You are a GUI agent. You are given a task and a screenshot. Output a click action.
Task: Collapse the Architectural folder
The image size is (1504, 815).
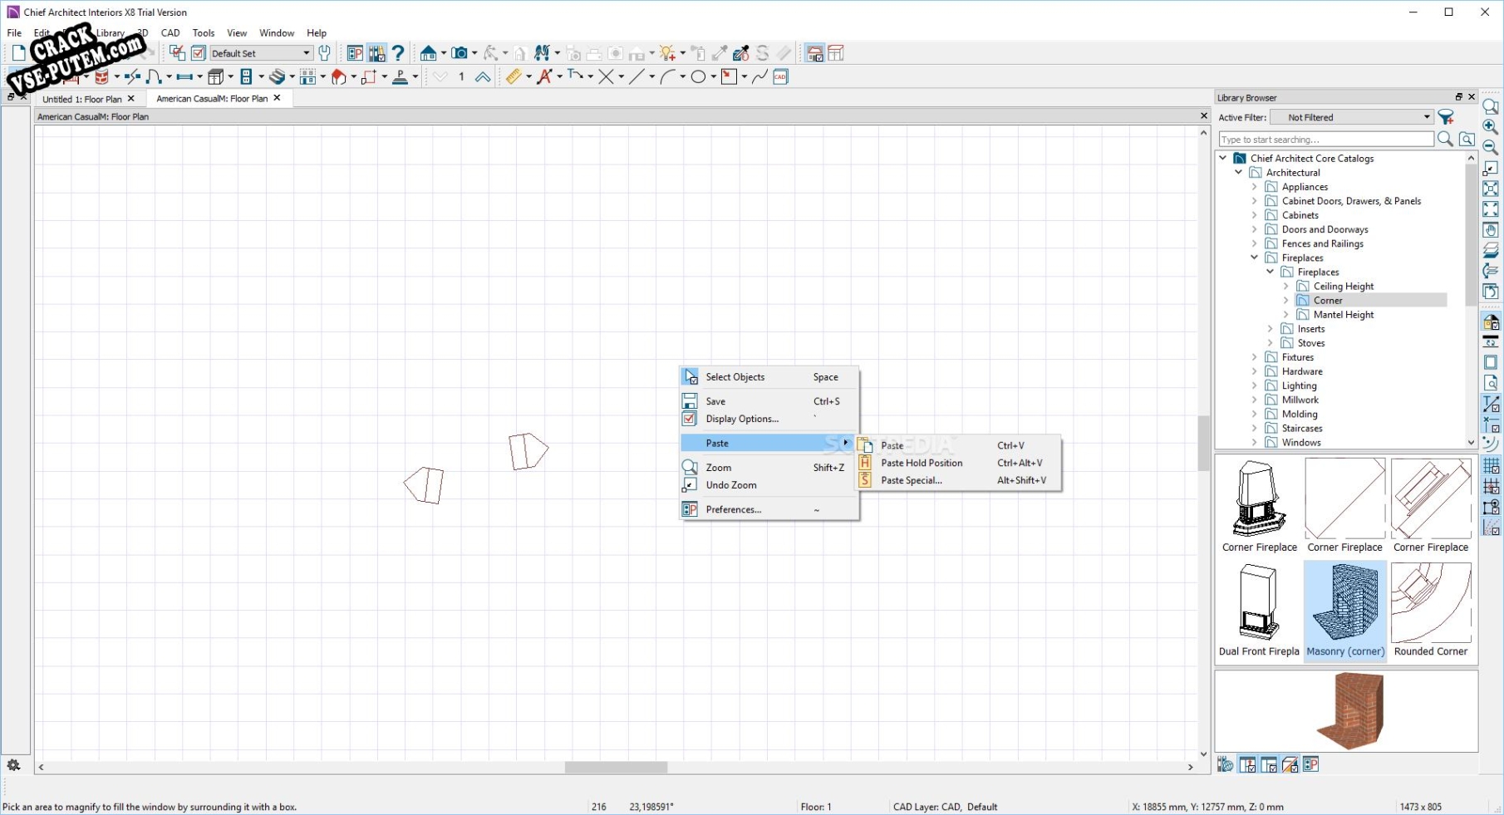coord(1239,173)
